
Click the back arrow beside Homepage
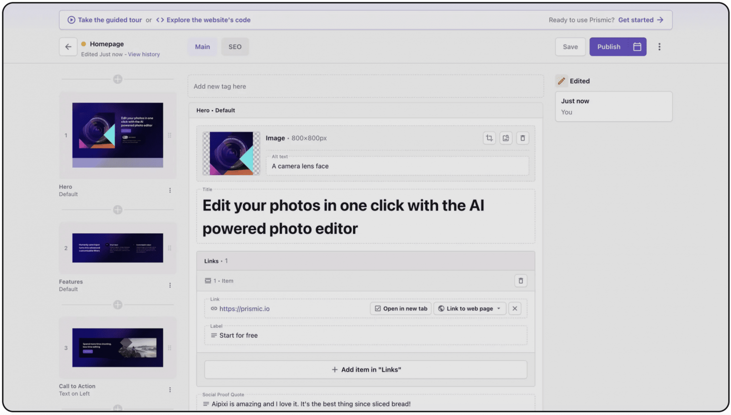[68, 47]
